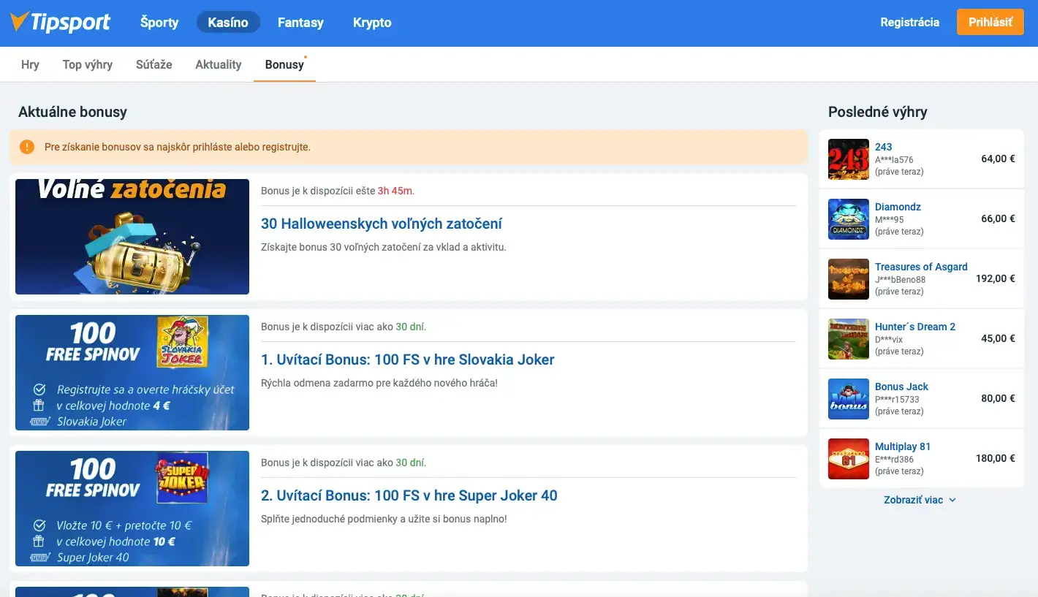Open the Diamondz game icon
Image resolution: width=1038 pixels, height=597 pixels.
(848, 219)
